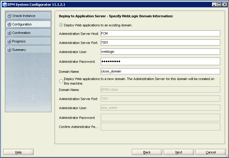Open Help for this page
Image resolution: width=229 pixels, height=158 pixels.
click(x=19, y=152)
